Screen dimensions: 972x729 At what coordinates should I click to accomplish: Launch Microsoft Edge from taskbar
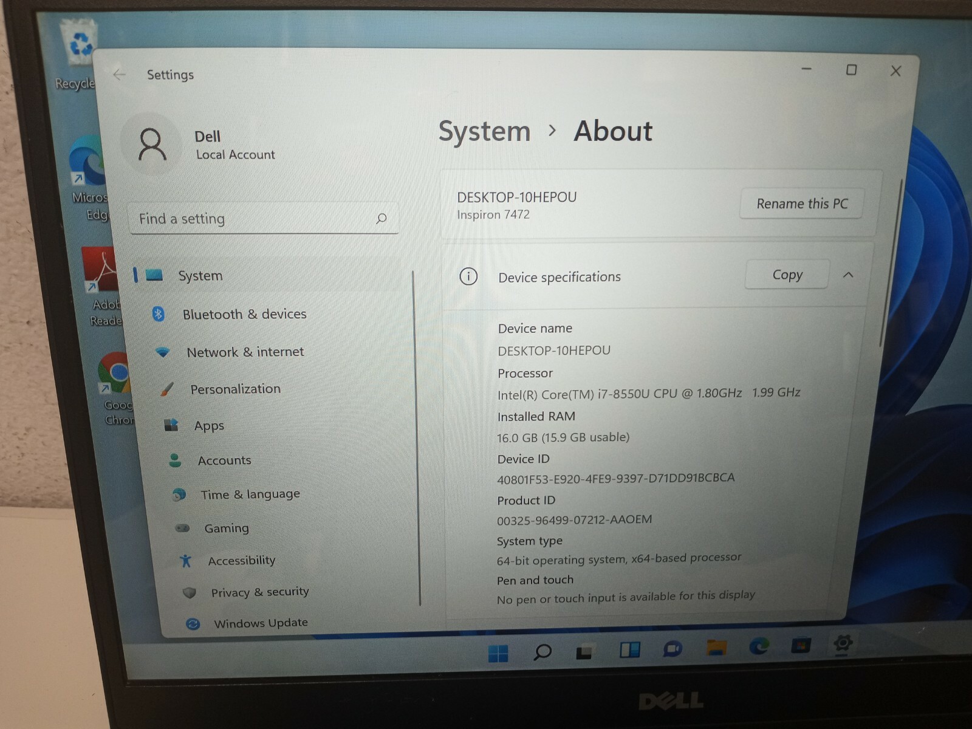759,646
